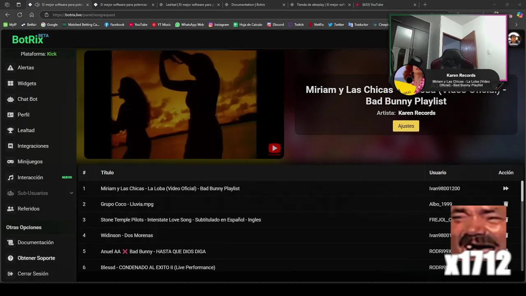Select song title Widinson - Dos Morenas
526x296 pixels.
coord(127,236)
